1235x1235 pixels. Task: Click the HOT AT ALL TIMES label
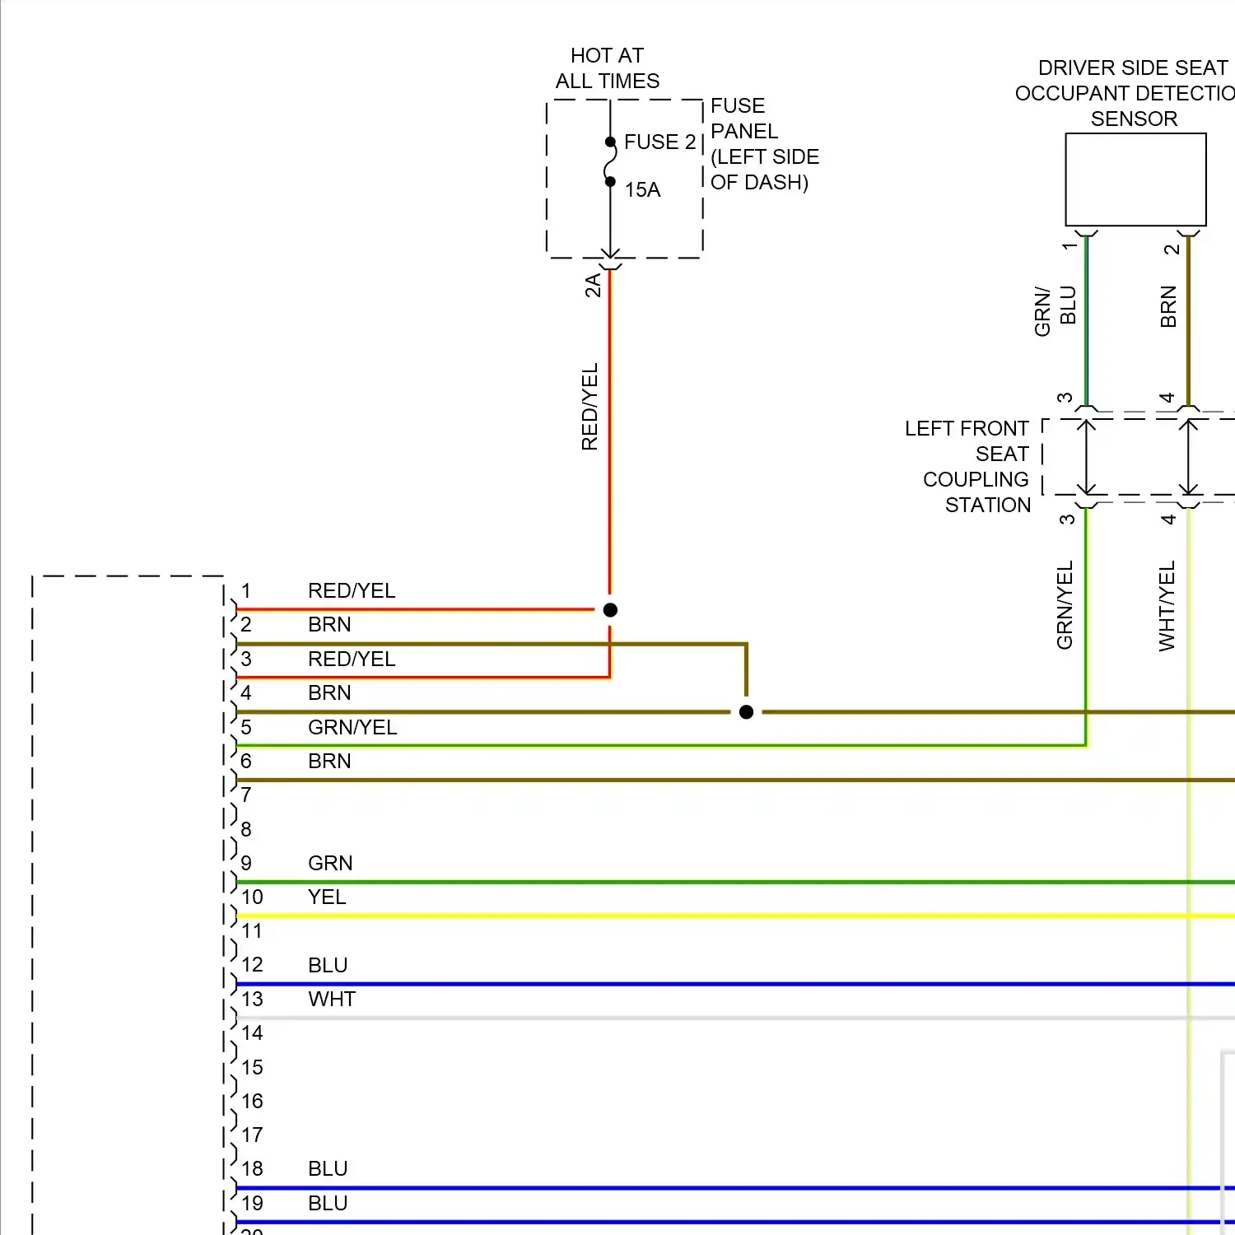(x=608, y=68)
